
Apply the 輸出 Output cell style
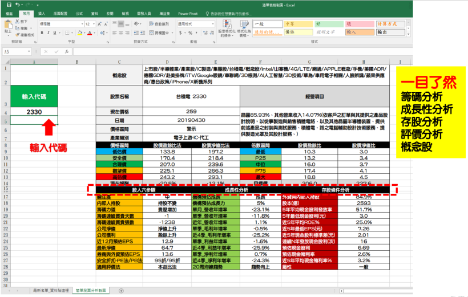(x=391, y=32)
